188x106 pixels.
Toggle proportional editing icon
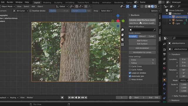[x=86, y=6]
